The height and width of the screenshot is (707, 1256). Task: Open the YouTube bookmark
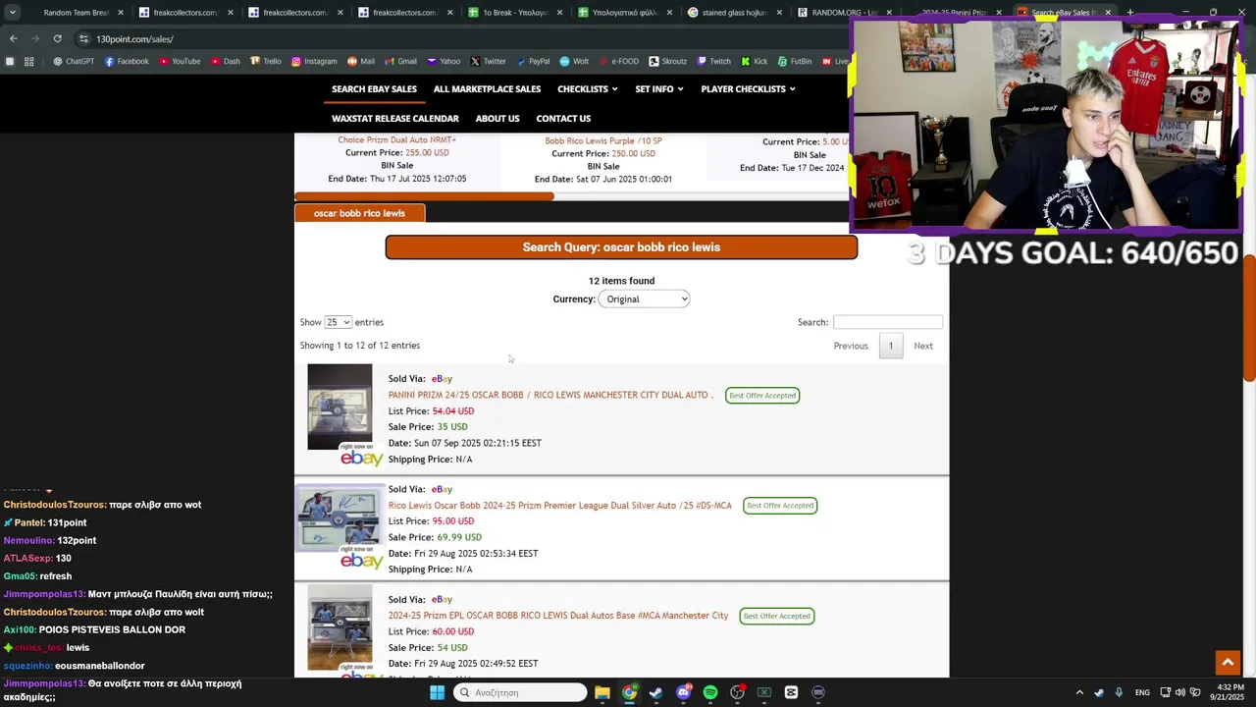pyautogui.click(x=179, y=61)
